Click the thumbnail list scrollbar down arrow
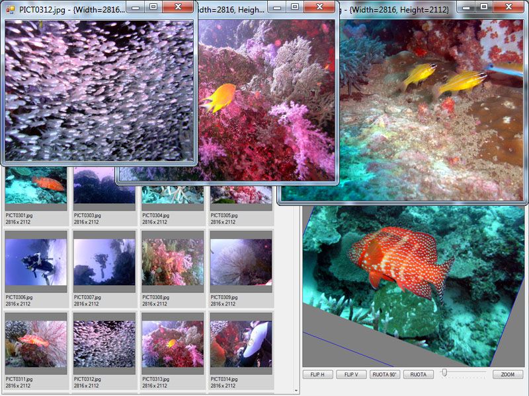The height and width of the screenshot is (396, 529). coord(296,391)
